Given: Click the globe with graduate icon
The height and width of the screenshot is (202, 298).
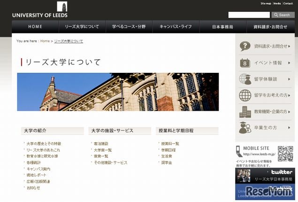Looking at the screenshot, I should click(x=245, y=79).
